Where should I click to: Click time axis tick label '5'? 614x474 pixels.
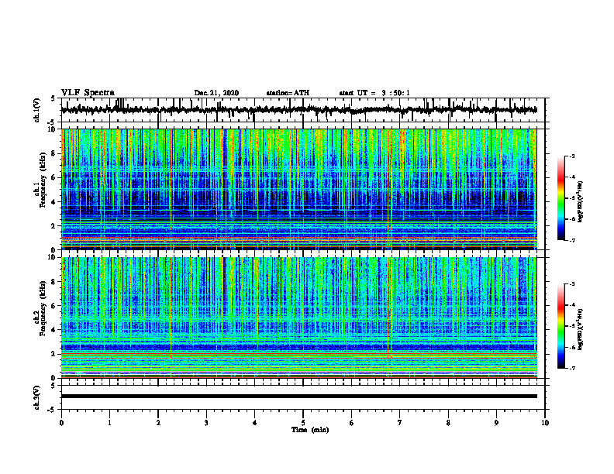[303, 423]
